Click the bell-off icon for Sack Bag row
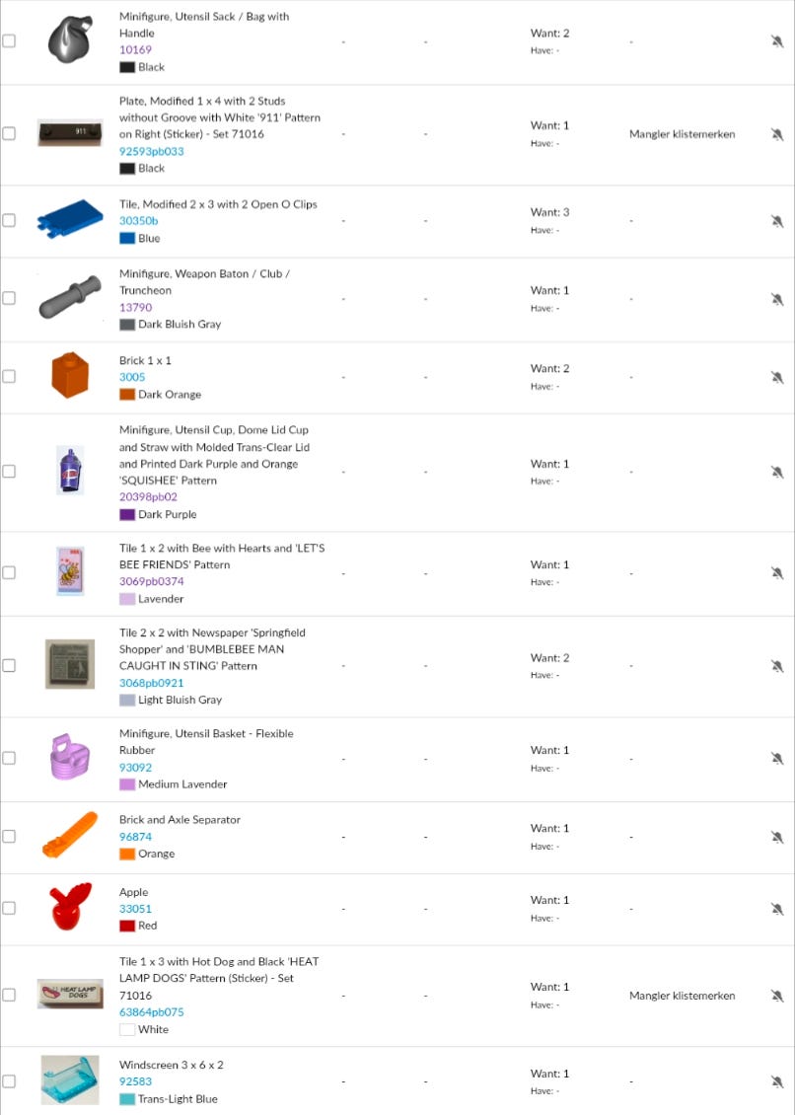The height and width of the screenshot is (1115, 795). pyautogui.click(x=777, y=41)
